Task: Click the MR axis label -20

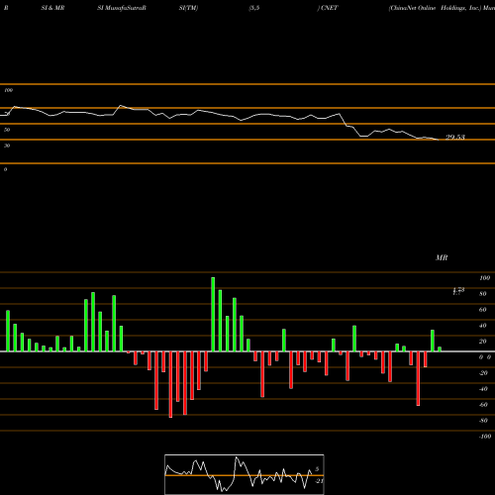Action: tap(483, 373)
